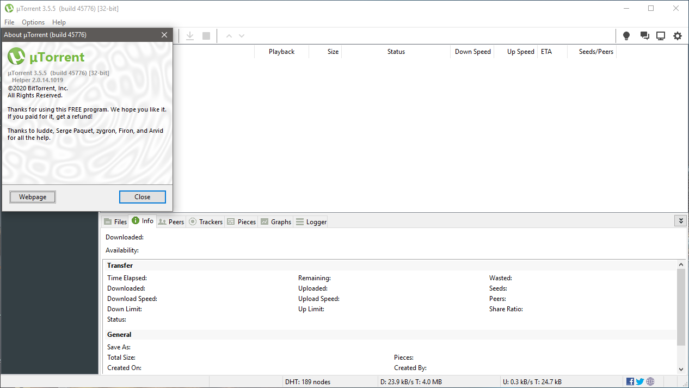Open the chat bubbles icon in toolbar
Image resolution: width=689 pixels, height=388 pixels.
click(645, 36)
